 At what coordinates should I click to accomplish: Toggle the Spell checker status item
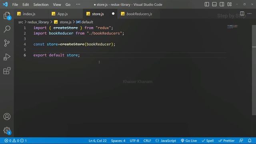tap(208, 140)
